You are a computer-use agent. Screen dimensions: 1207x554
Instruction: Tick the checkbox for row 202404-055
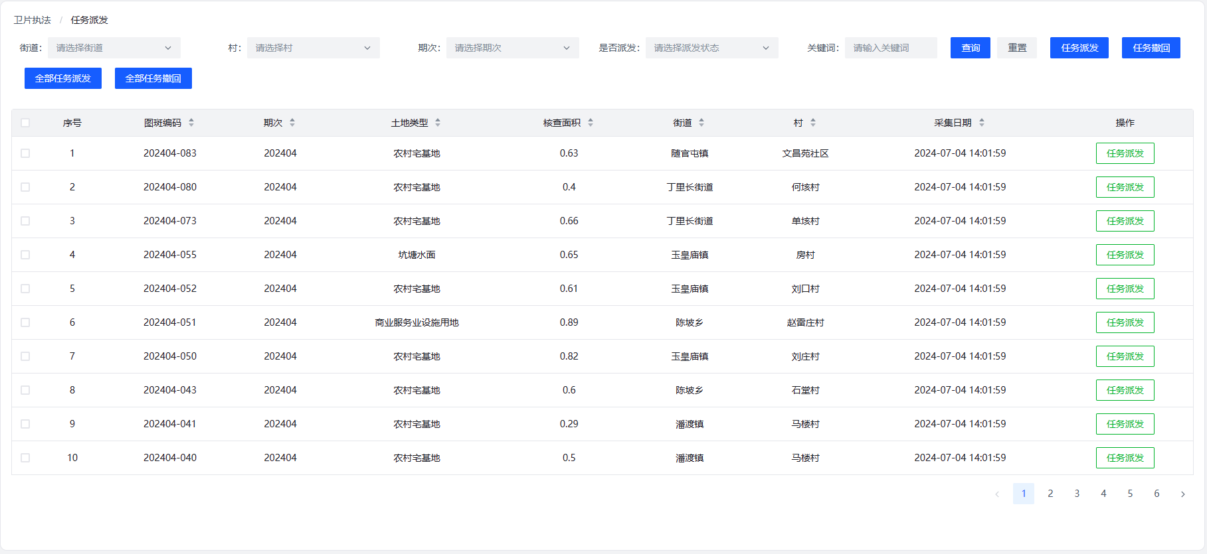(x=25, y=255)
